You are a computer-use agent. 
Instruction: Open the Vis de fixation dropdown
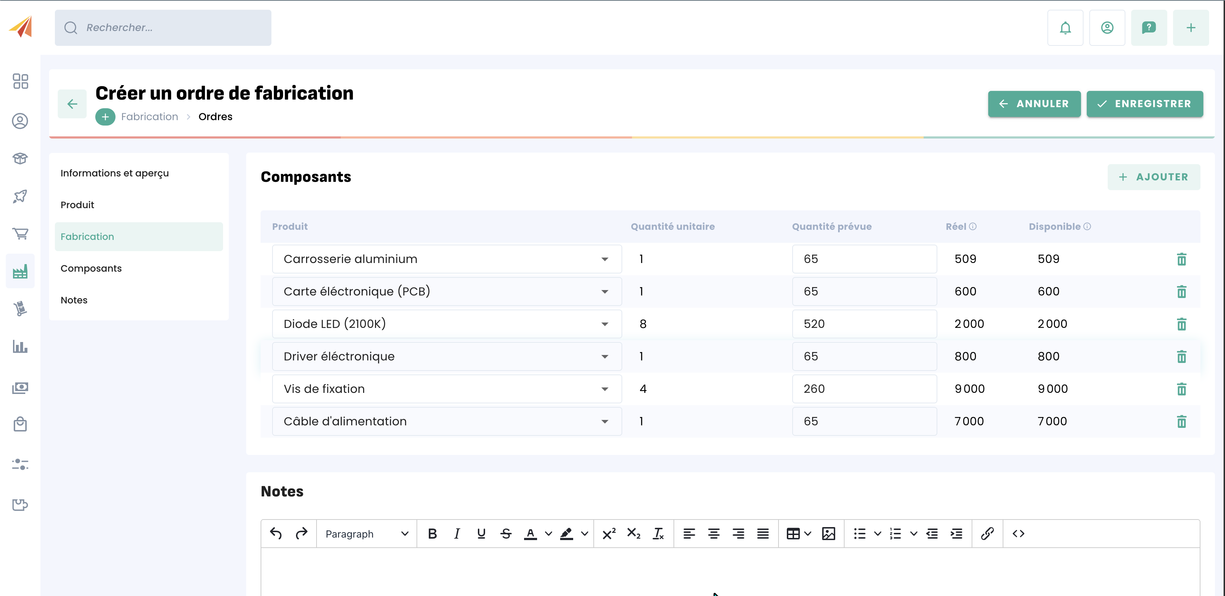605,389
